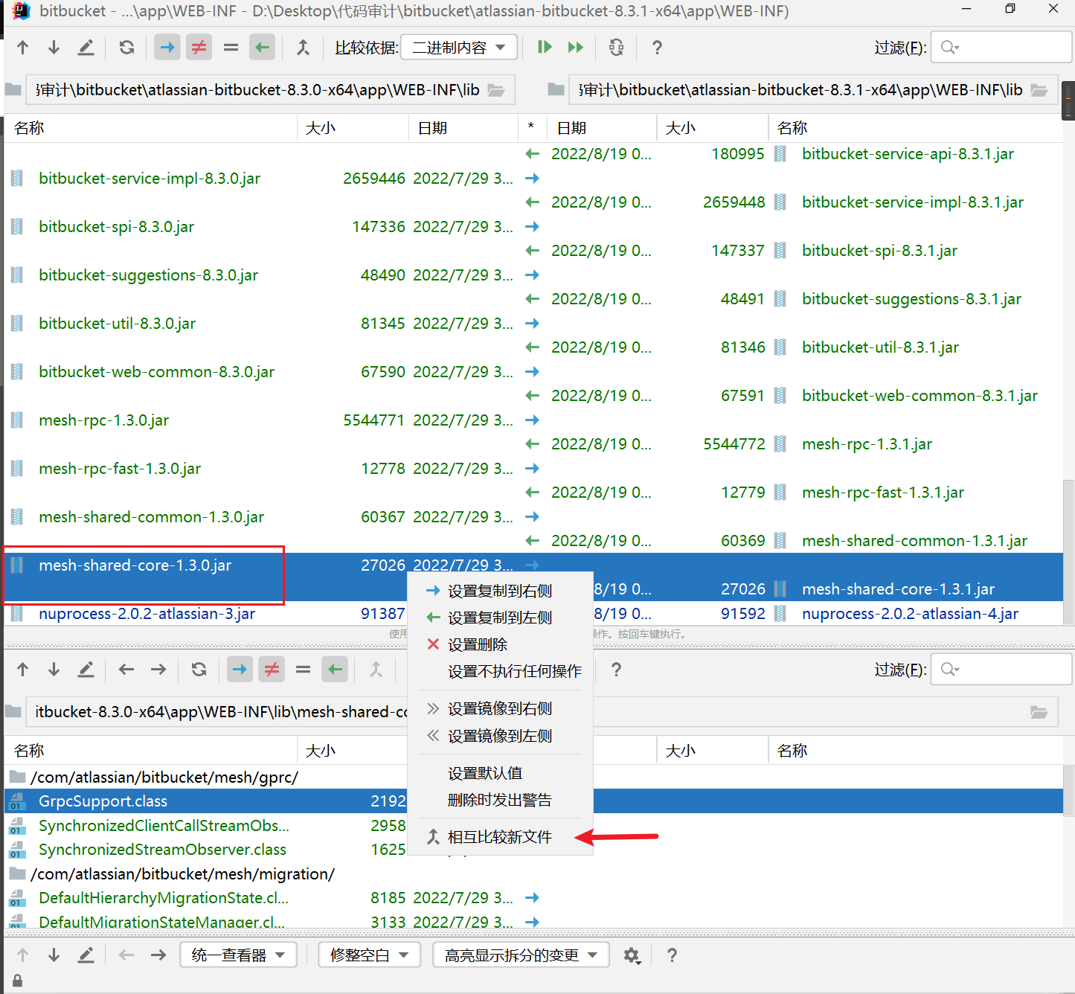Toggle blue right-arrow filter in jar-contents toolbar
The height and width of the screenshot is (994, 1075).
[x=240, y=670]
